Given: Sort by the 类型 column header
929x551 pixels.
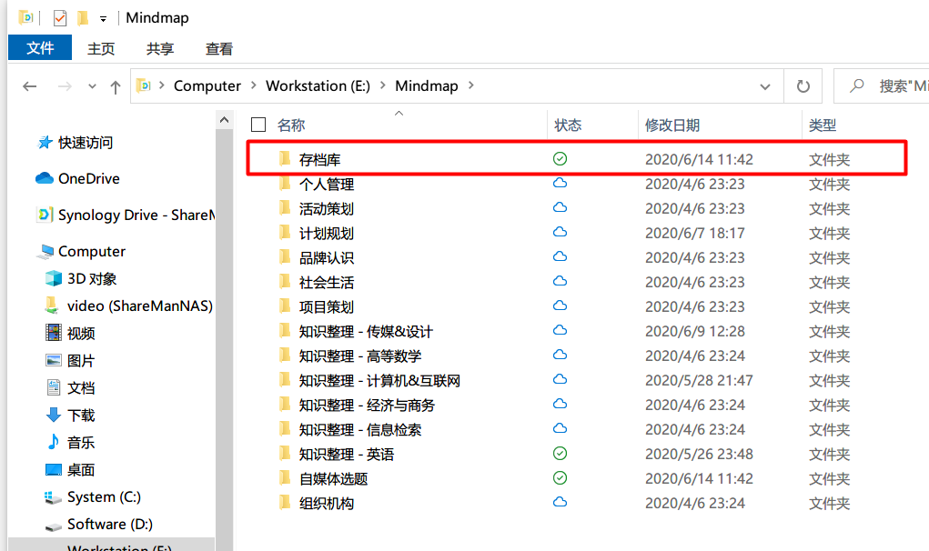Looking at the screenshot, I should (823, 125).
